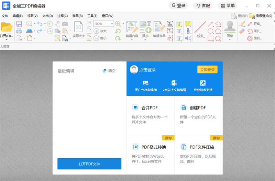Select the Distance (距离) measurement tool

point(253,24)
